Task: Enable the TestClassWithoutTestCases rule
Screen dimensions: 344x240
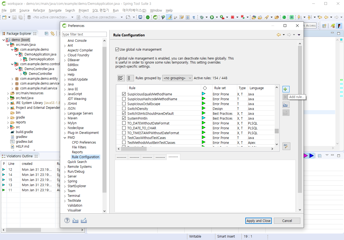Action: tap(124, 138)
